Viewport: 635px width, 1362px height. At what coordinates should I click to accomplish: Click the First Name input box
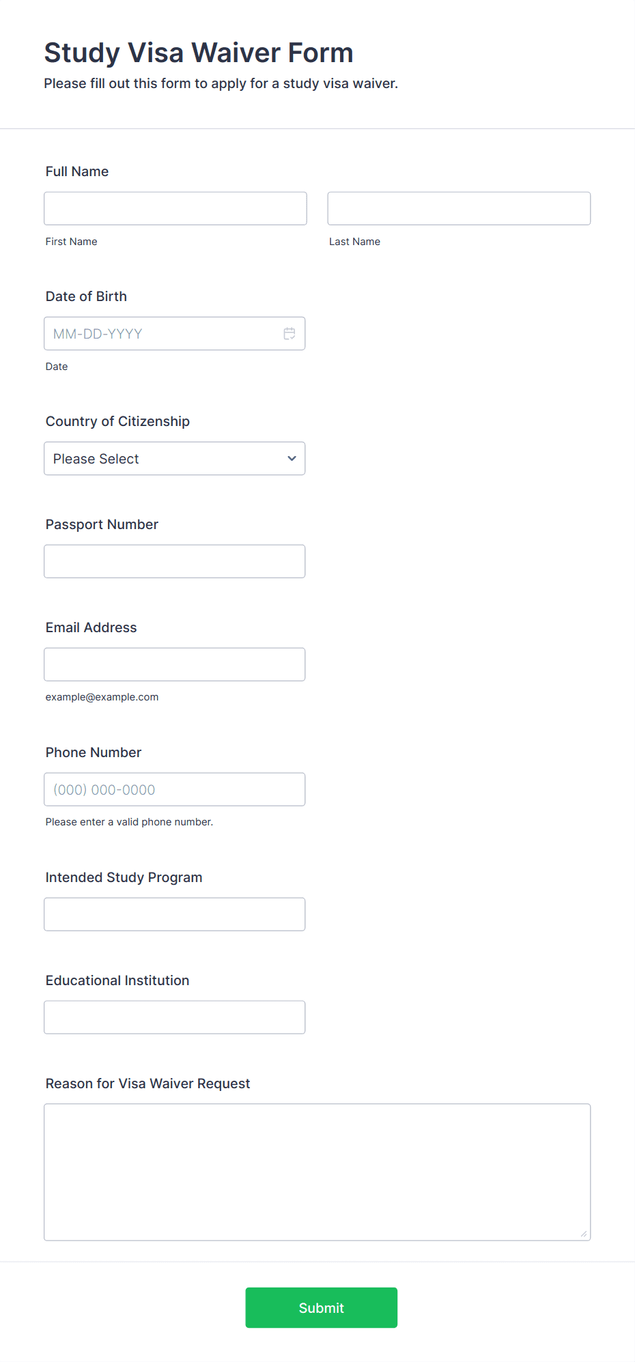coord(175,209)
